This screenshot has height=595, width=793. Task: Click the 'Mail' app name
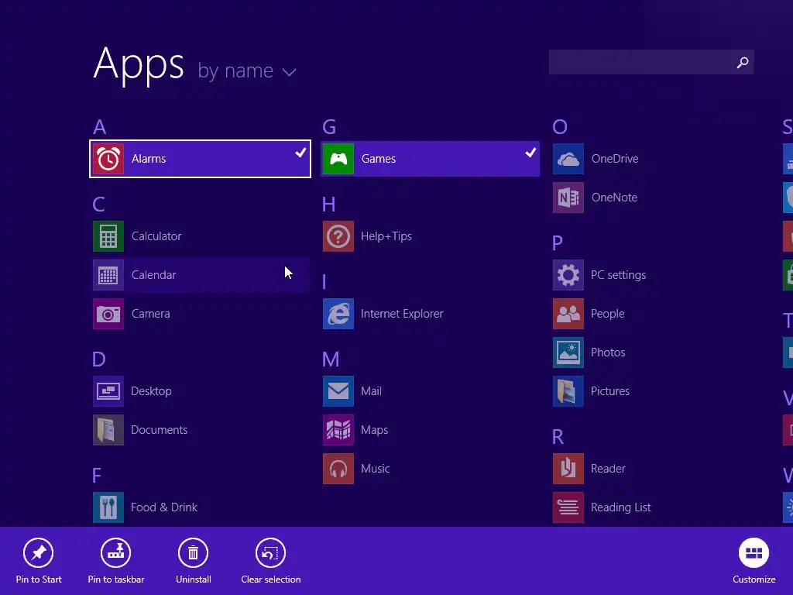tap(371, 391)
